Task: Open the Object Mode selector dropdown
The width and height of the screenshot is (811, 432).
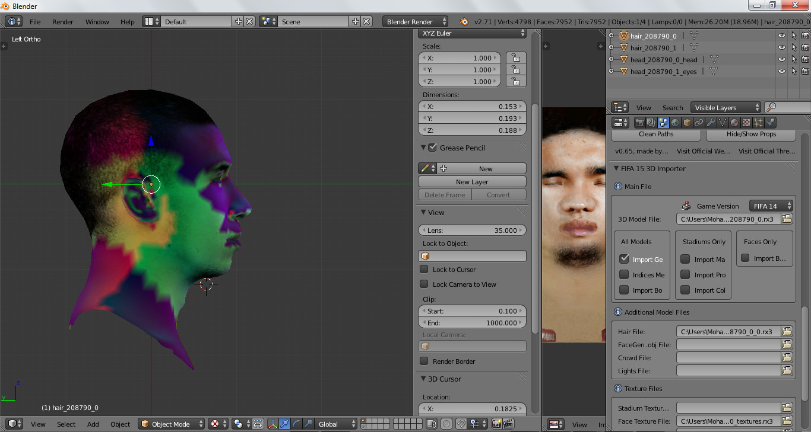Action: (172, 424)
